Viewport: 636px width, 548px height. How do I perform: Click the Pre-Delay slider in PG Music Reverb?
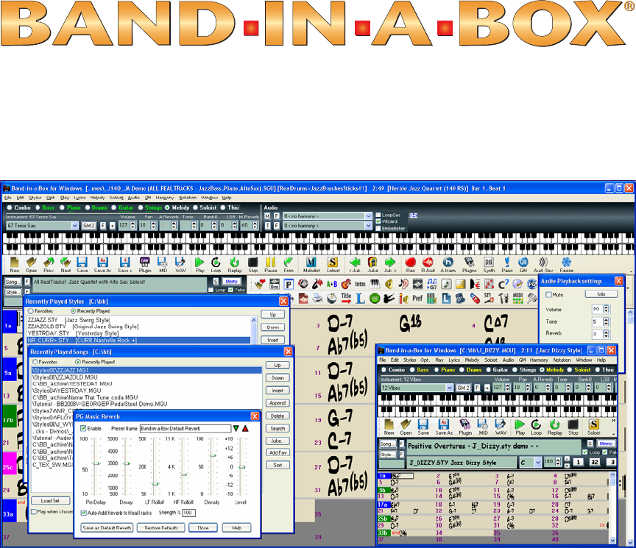point(96,466)
